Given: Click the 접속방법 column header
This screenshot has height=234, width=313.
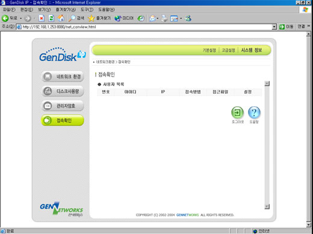Looking at the screenshot, I should tap(193, 92).
